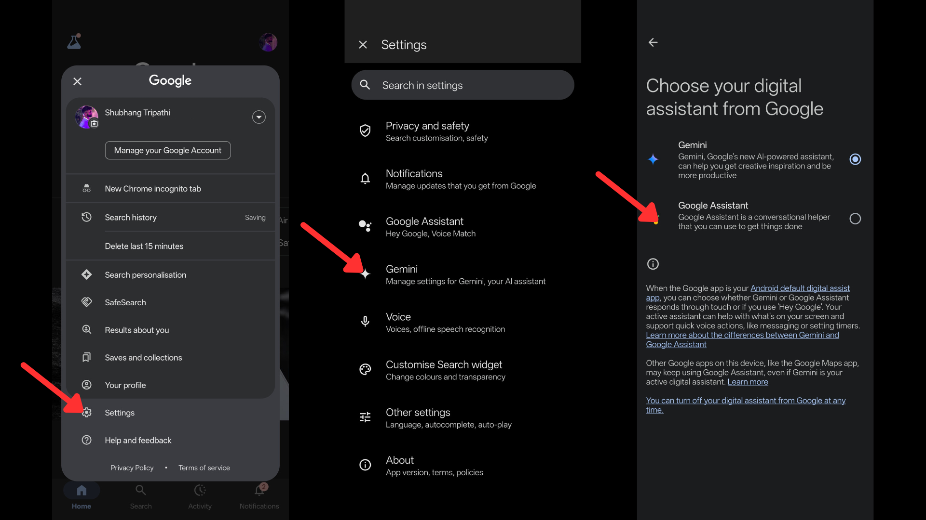Open Google Assistant settings row

463,227
